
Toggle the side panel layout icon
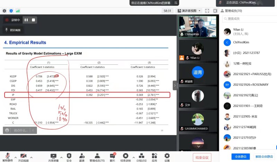(x=215, y=11)
